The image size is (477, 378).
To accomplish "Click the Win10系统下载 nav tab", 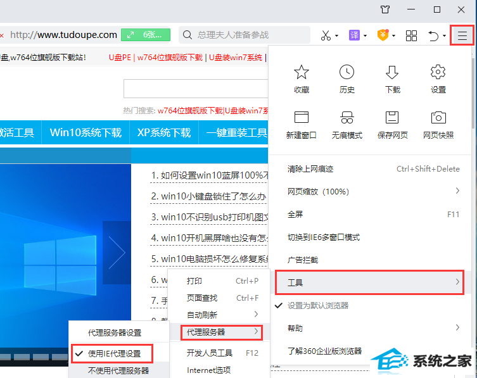I will click(86, 132).
